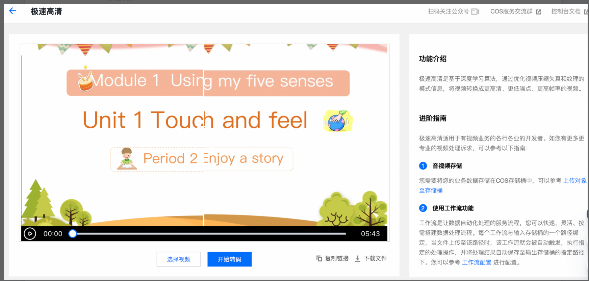The image size is (589, 281).
Task: Open the 控制台文档 link
Action: tap(566, 11)
